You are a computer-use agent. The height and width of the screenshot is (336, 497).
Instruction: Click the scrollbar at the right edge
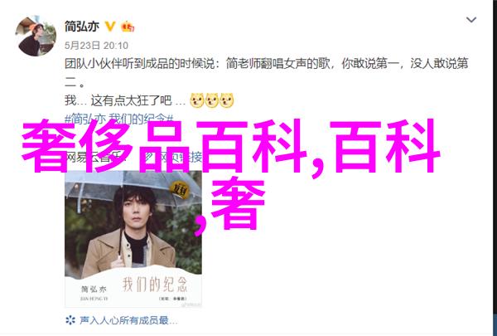495,168
